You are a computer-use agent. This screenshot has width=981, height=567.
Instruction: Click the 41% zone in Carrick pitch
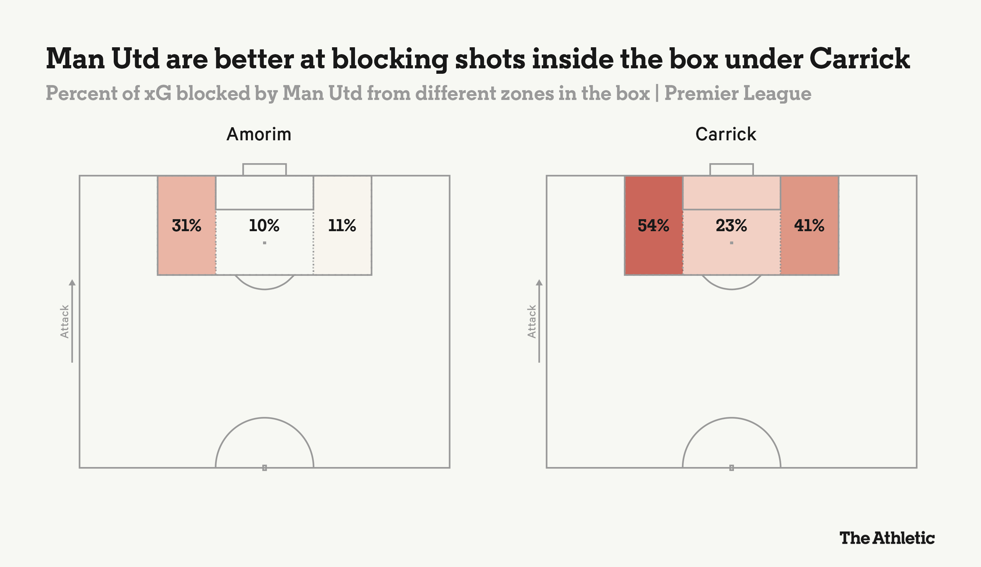(810, 225)
